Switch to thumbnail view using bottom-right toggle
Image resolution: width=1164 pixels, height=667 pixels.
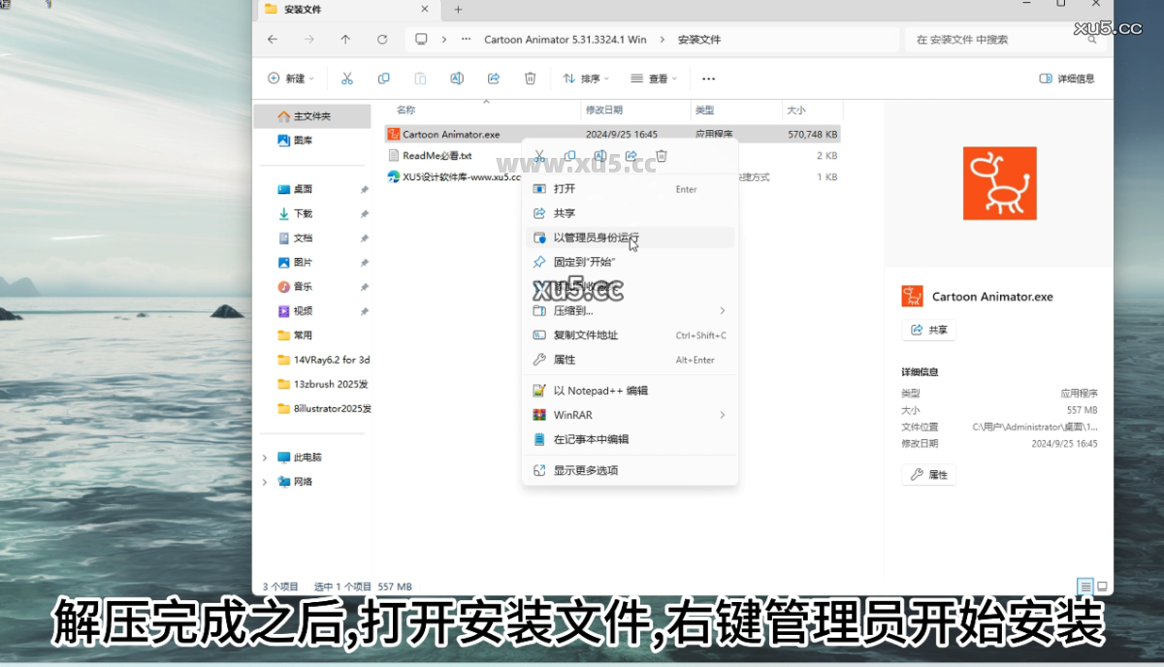point(1102,587)
